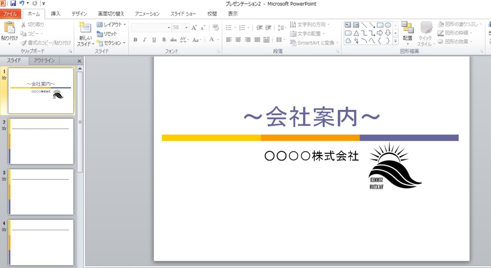
Task: Expand the shapes gallery more arrow
Action: [396, 41]
